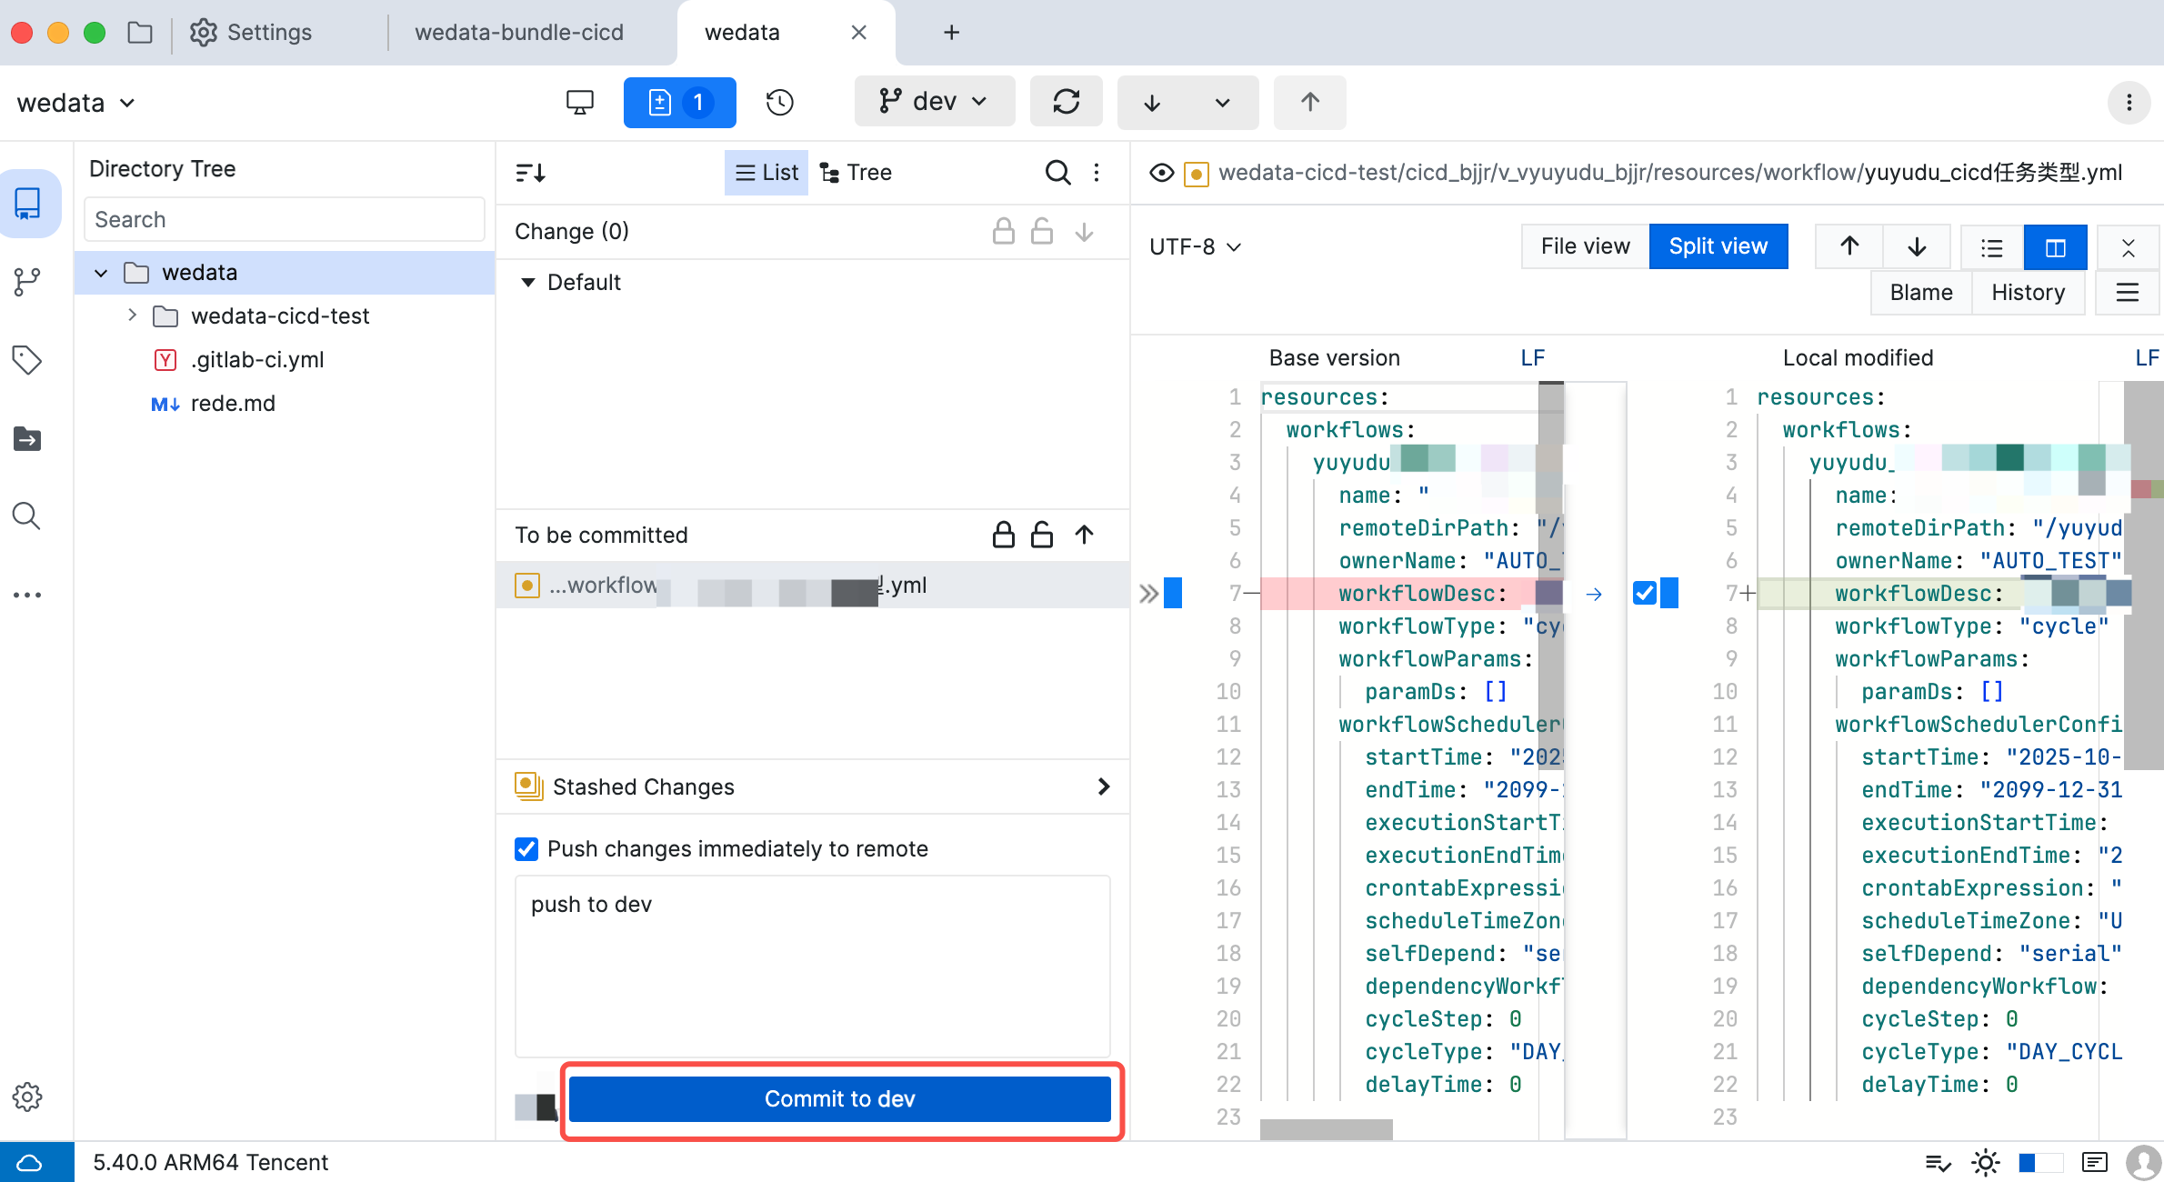Open the commit history clock icon
This screenshot has height=1182, width=2164.
tap(779, 102)
